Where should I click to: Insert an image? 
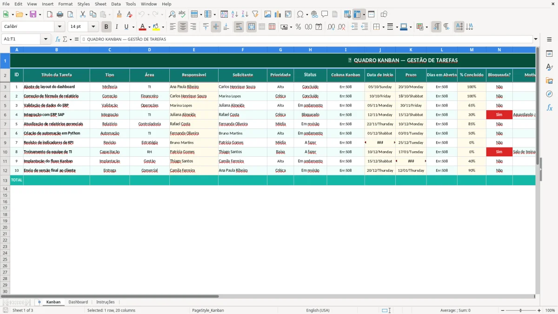[x=268, y=14]
